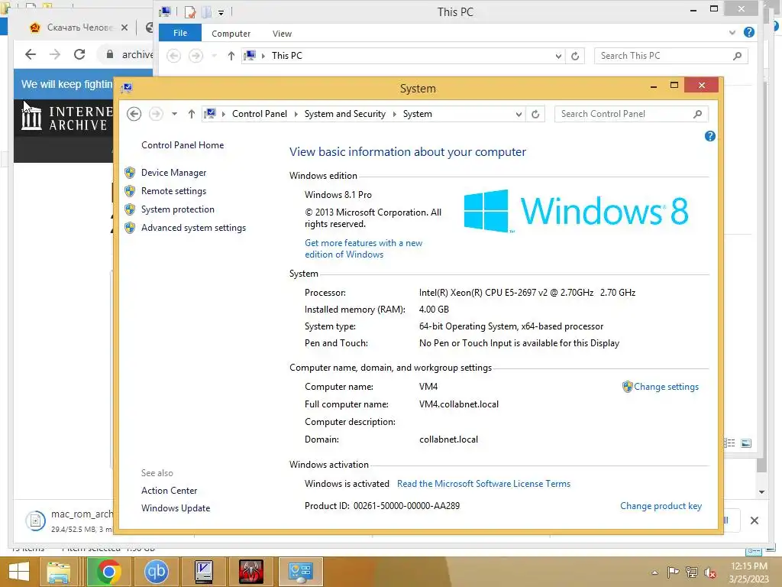Open Customize Quick Access Toolbar dropdown in This PC
Viewport: 782px width, 587px height.
click(x=221, y=12)
